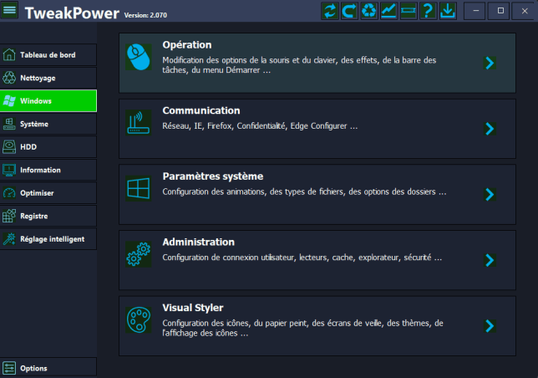Image resolution: width=538 pixels, height=378 pixels.
Task: Go to the HDD sidebar tab
Action: pyautogui.click(x=48, y=146)
